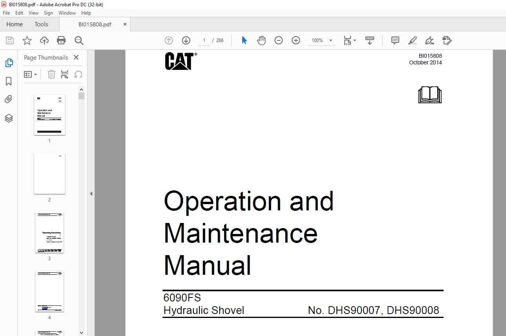Image resolution: width=506 pixels, height=336 pixels.
Task: Close the Page Thumbnails panel
Action: coord(76,58)
